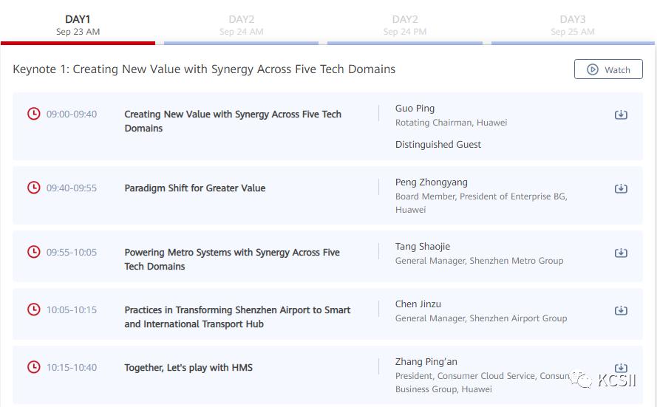Viewport: 657px width, 407px height.
Task: Select the 09:55-10:05 time slot text
Action: click(72, 252)
